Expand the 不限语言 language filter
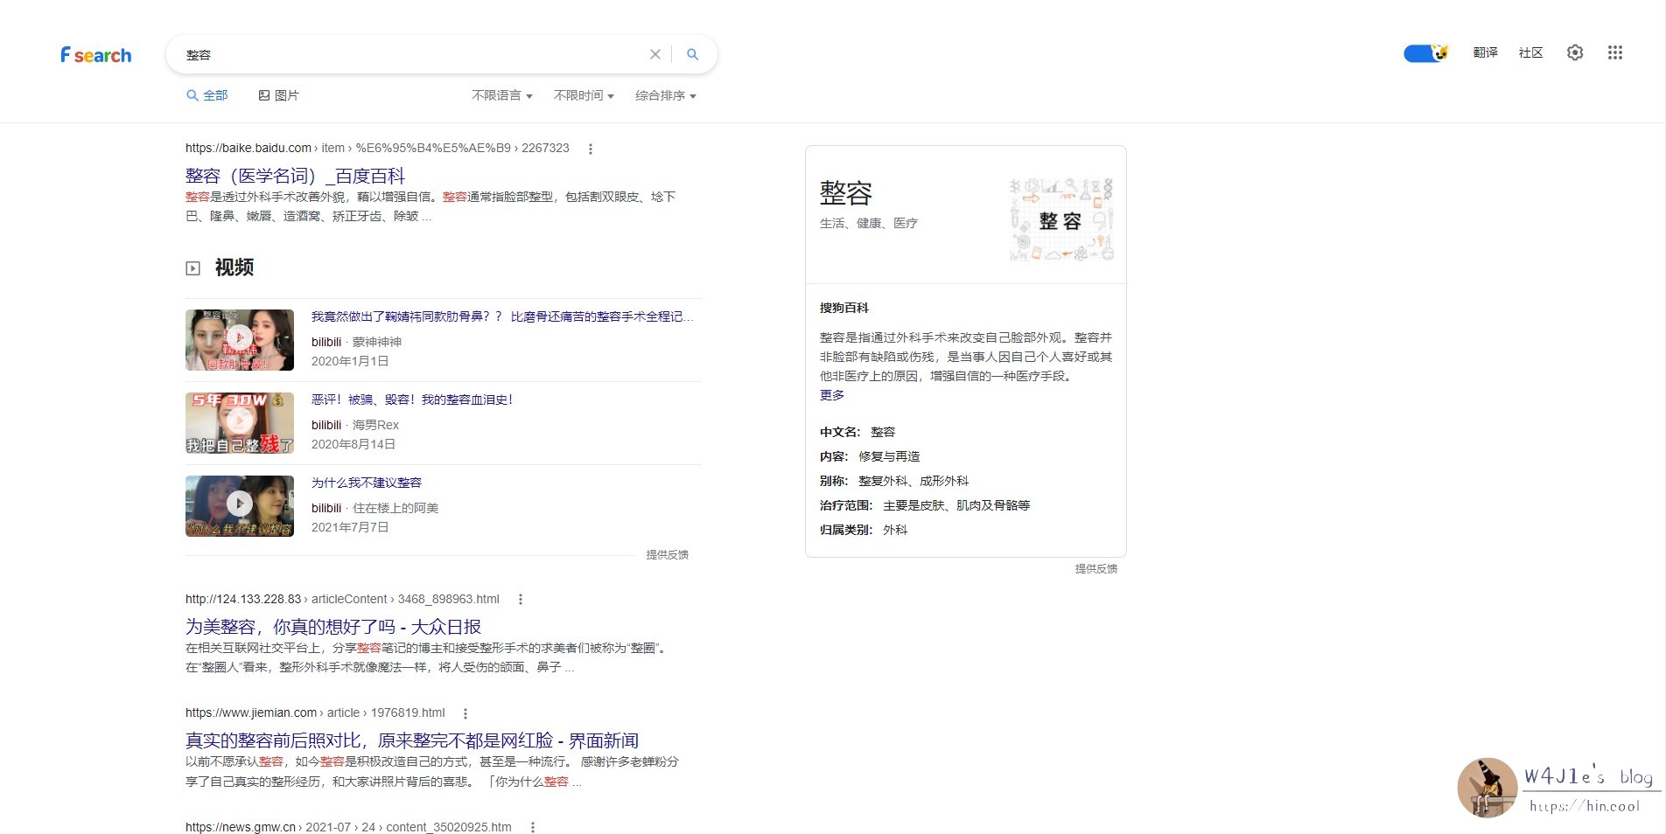1666x834 pixels. click(500, 95)
